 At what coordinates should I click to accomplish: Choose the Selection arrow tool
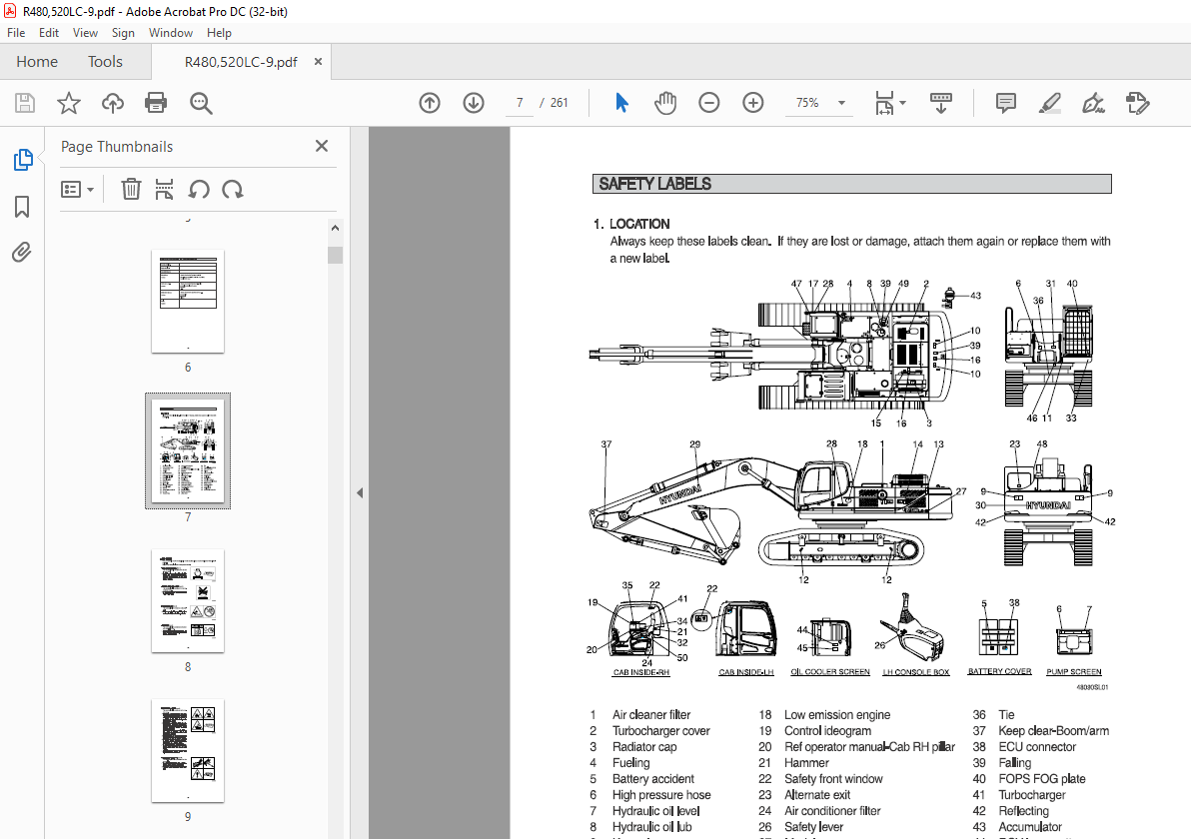tap(621, 103)
